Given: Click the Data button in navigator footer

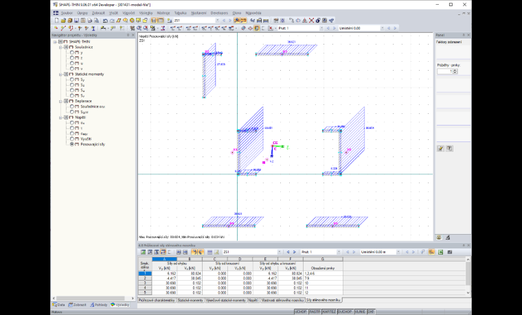Looking at the screenshot, I should point(58,305).
